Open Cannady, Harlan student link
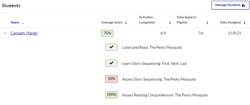This screenshot has height=105, width=250. [24, 33]
